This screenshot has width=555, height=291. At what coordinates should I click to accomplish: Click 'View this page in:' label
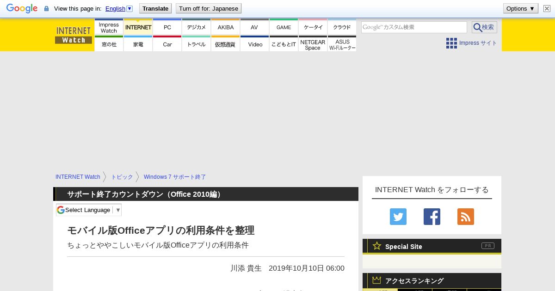pos(78,8)
